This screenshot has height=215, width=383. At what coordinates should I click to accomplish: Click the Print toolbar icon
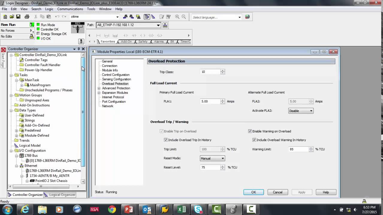click(x=27, y=17)
